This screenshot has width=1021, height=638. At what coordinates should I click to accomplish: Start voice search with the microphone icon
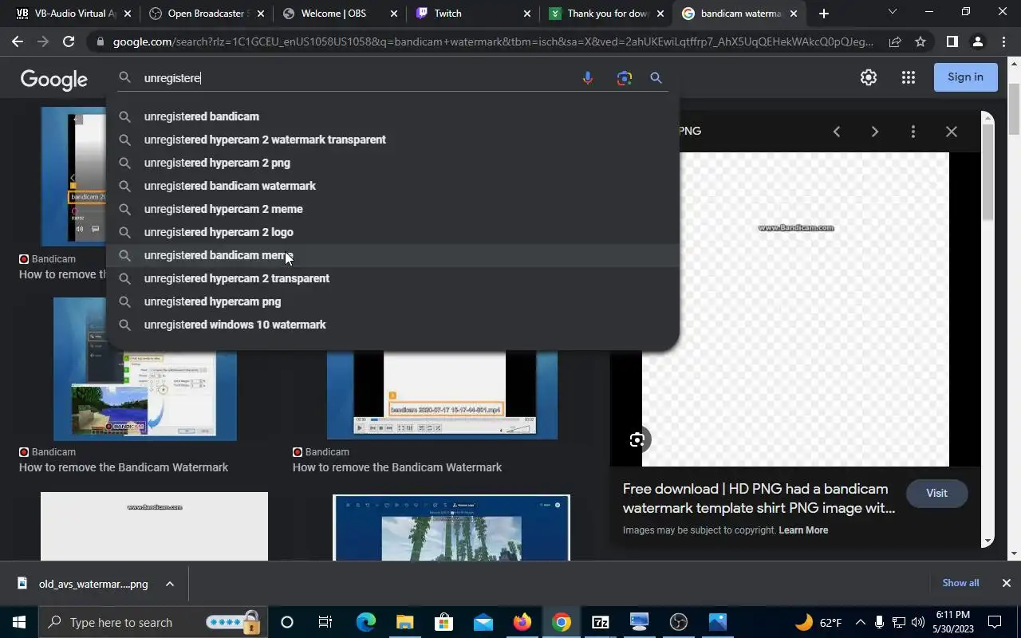click(588, 78)
